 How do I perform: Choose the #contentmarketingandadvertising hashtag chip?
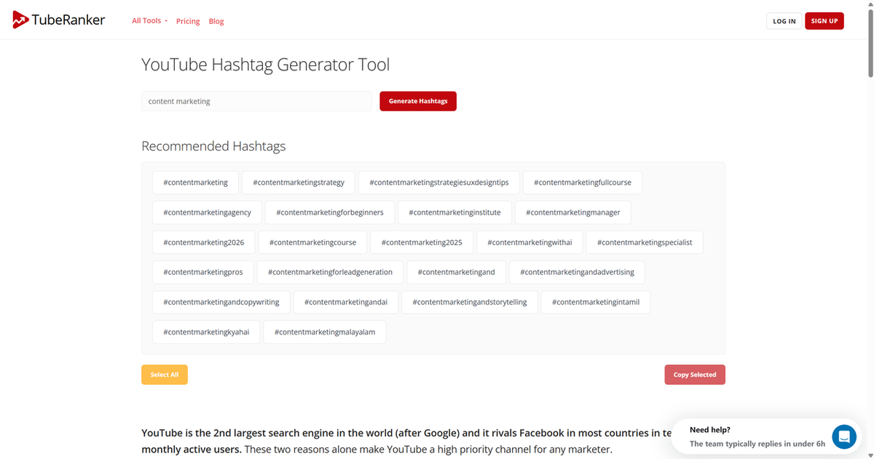(x=578, y=272)
